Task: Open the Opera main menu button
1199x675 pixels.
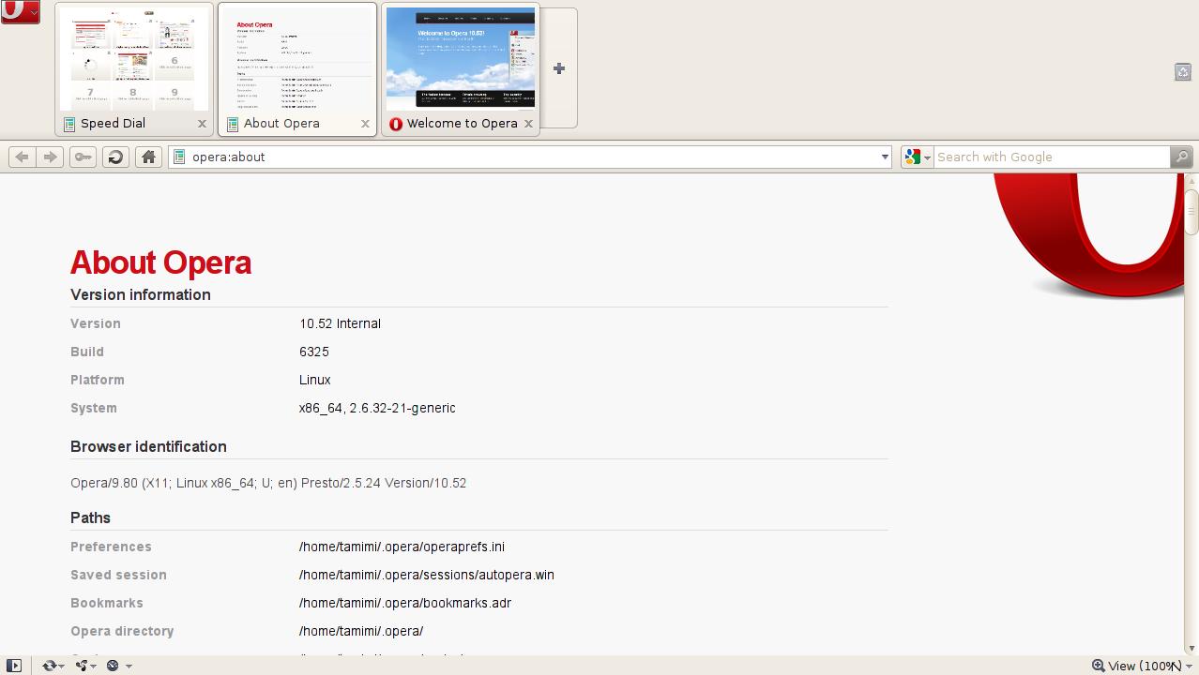Action: tap(20, 11)
